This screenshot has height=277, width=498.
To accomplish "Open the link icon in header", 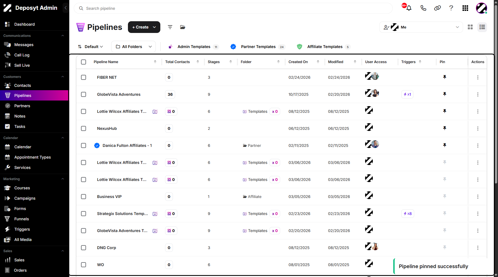I will [x=437, y=8].
